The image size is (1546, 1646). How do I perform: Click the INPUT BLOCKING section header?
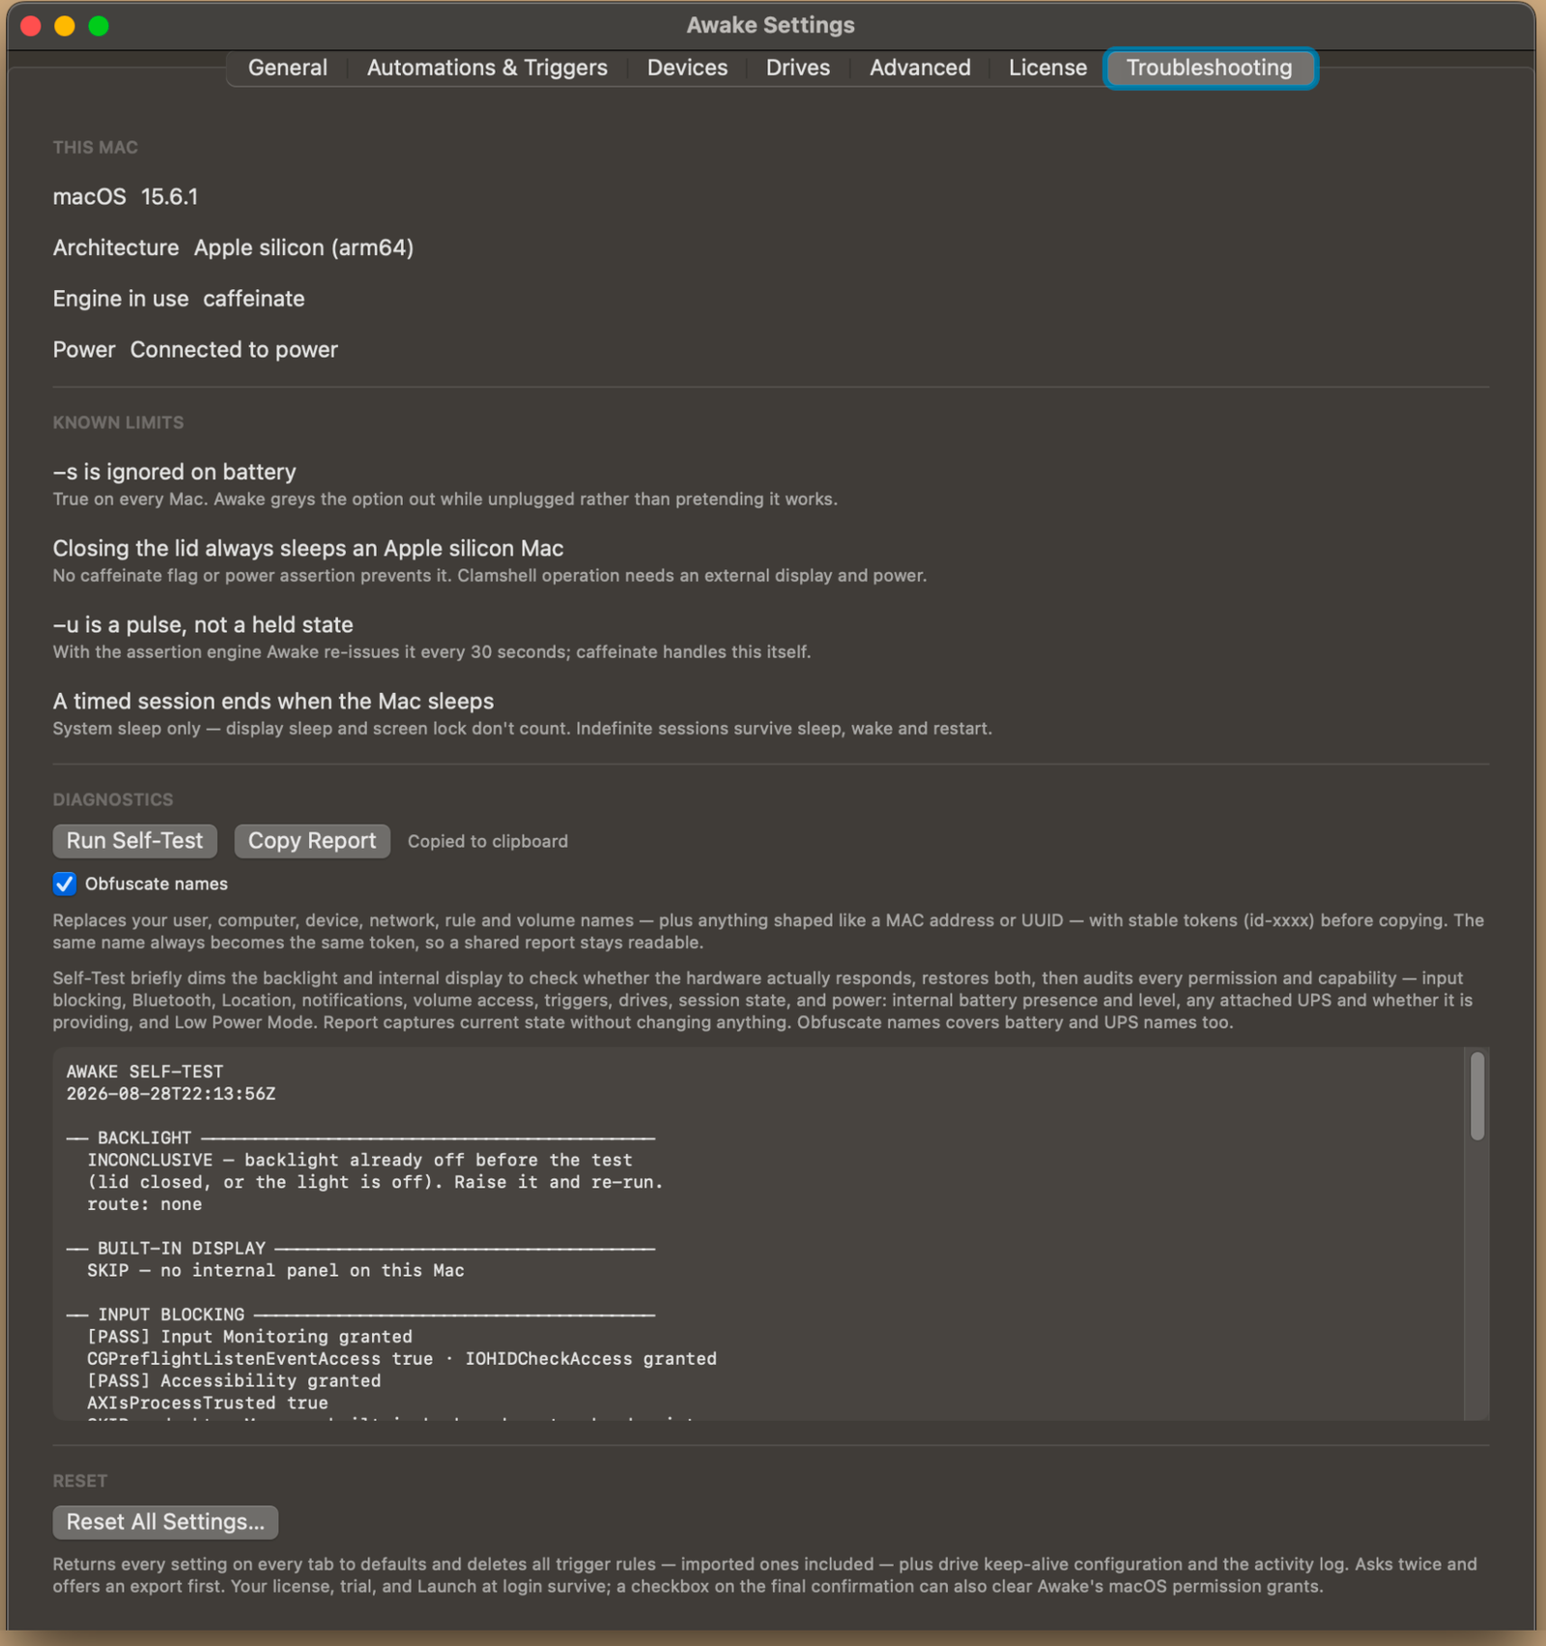(360, 1314)
